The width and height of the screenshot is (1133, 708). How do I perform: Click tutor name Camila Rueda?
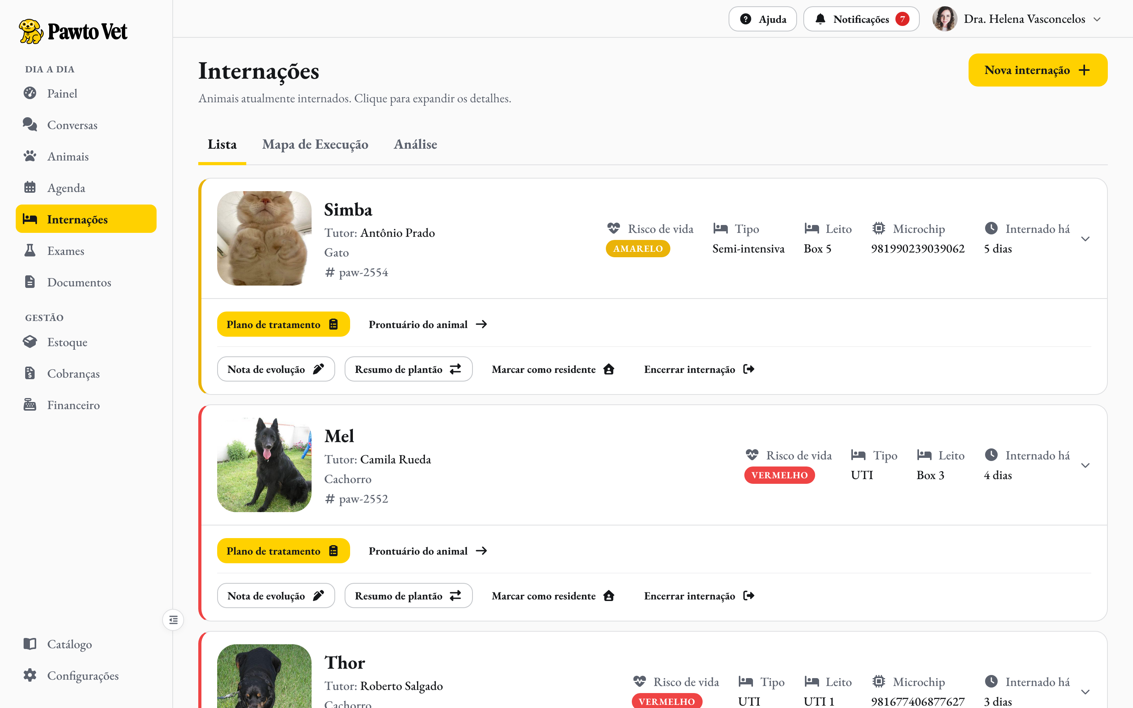click(396, 459)
